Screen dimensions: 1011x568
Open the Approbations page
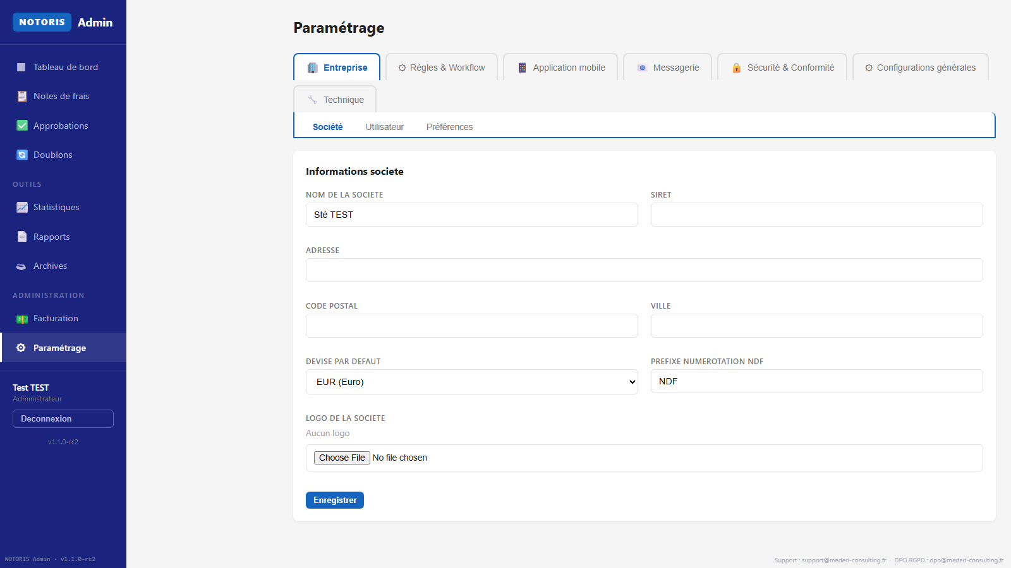tap(63, 126)
